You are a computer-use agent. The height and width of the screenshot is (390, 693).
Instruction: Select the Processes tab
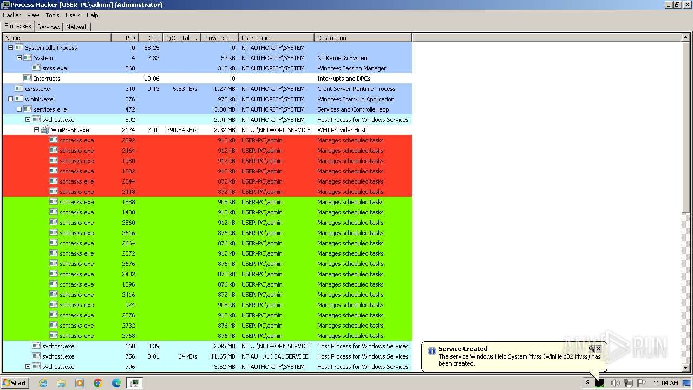coord(18,27)
